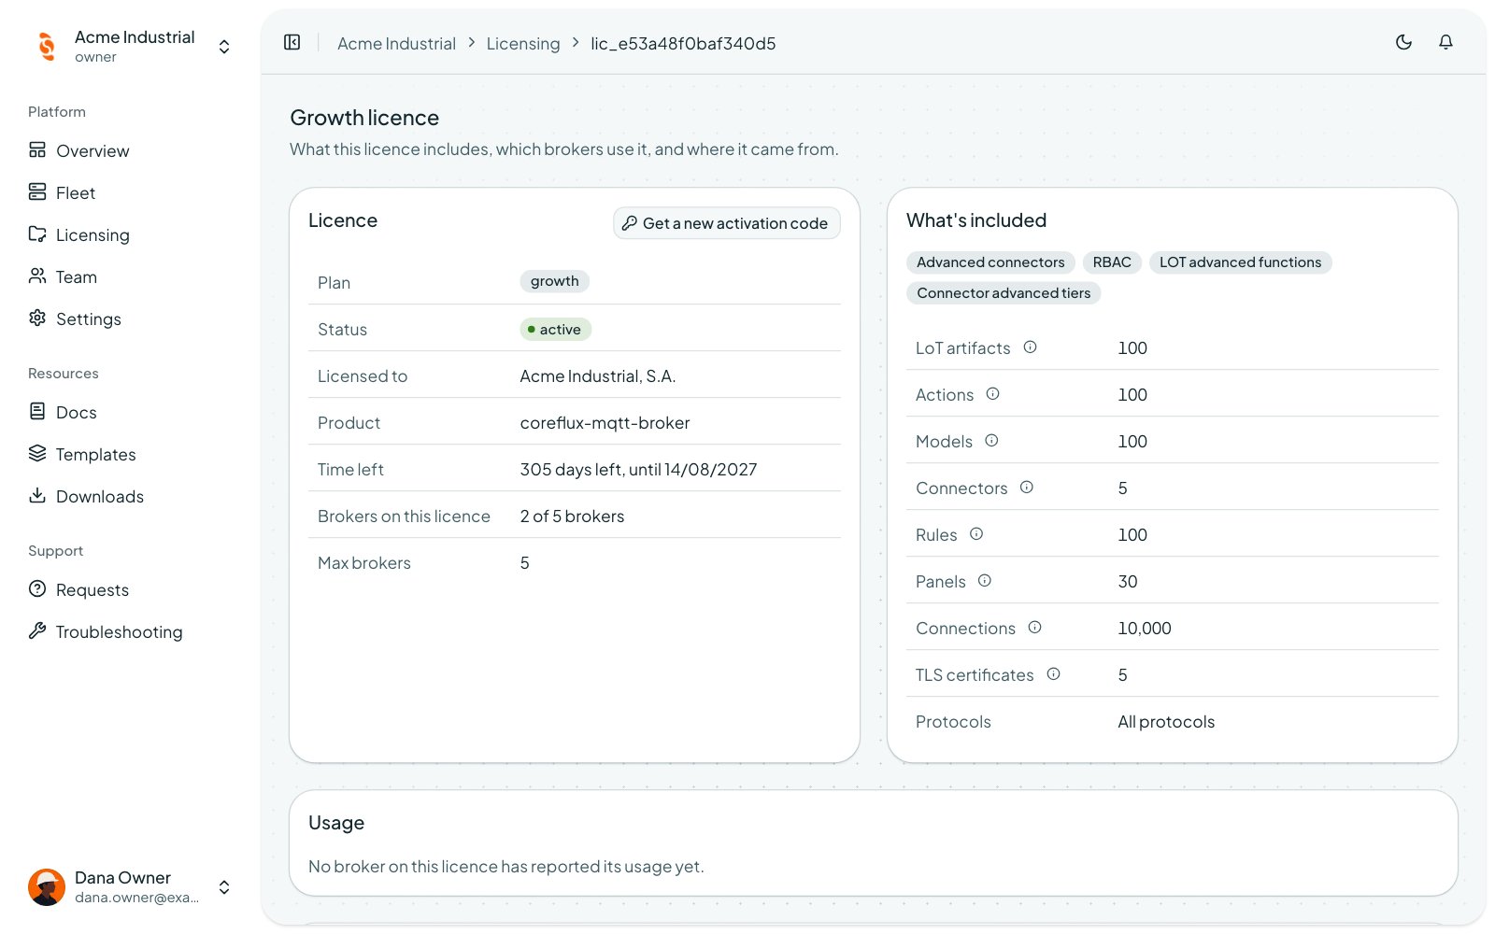Select Licensing in the sidebar
The image size is (1495, 934).
tap(129, 234)
